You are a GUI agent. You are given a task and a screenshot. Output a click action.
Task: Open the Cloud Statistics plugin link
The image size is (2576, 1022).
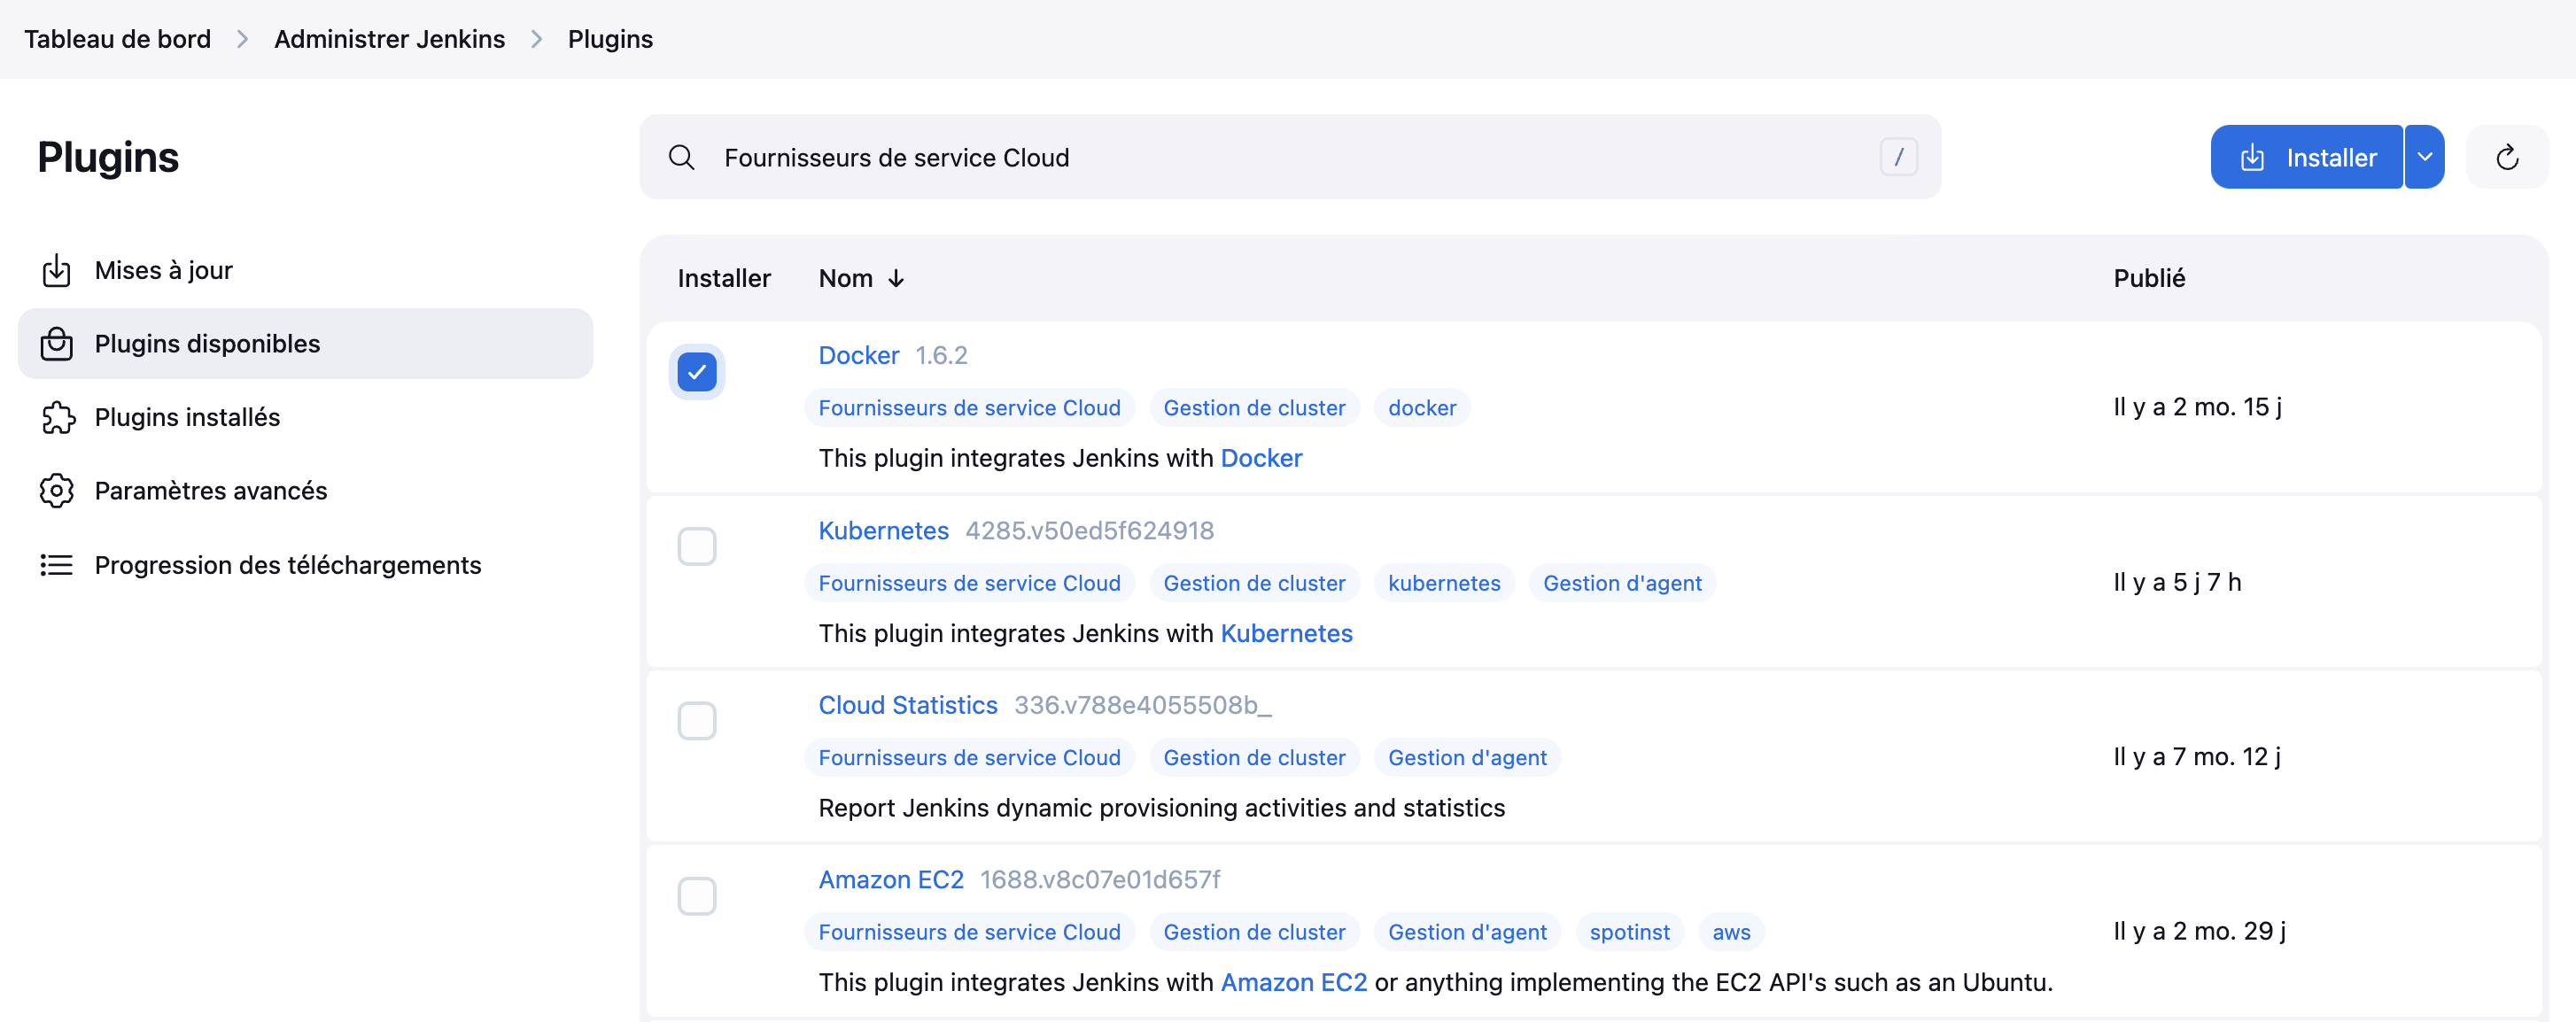[x=907, y=705]
